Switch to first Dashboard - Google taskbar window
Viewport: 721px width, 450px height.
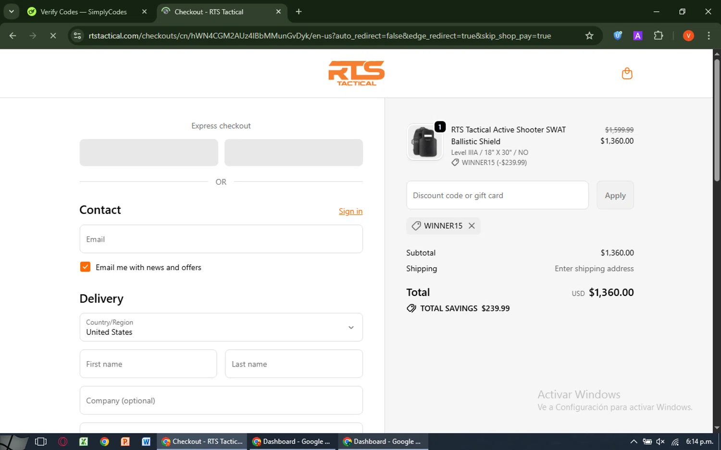(x=292, y=441)
